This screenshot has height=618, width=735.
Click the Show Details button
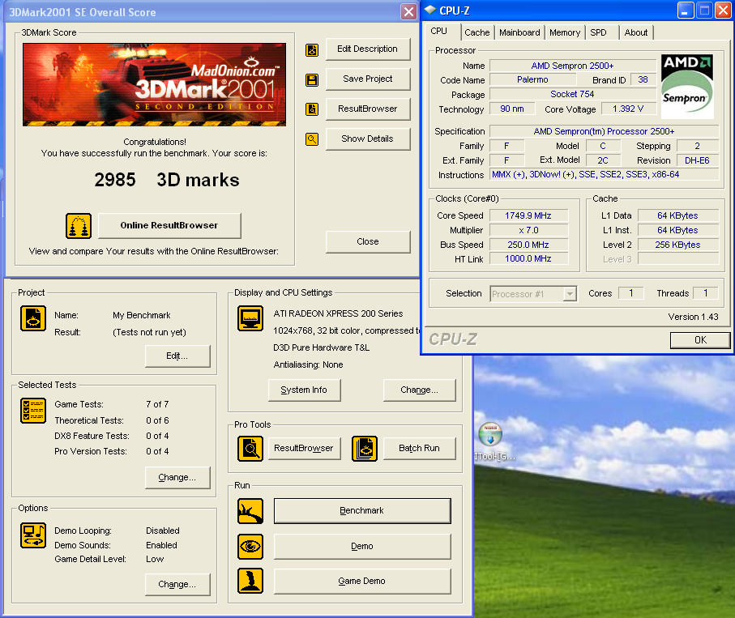coord(368,139)
